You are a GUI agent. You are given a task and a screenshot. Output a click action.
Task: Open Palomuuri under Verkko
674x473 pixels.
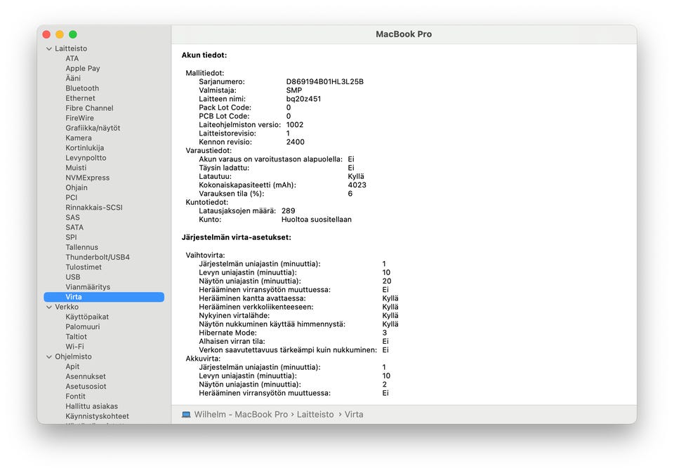(x=83, y=326)
